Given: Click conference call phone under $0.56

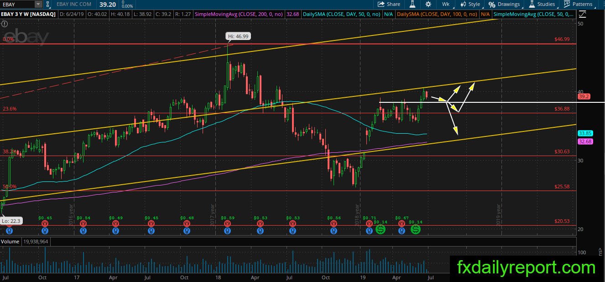Looking at the screenshot, I should coord(334,223).
